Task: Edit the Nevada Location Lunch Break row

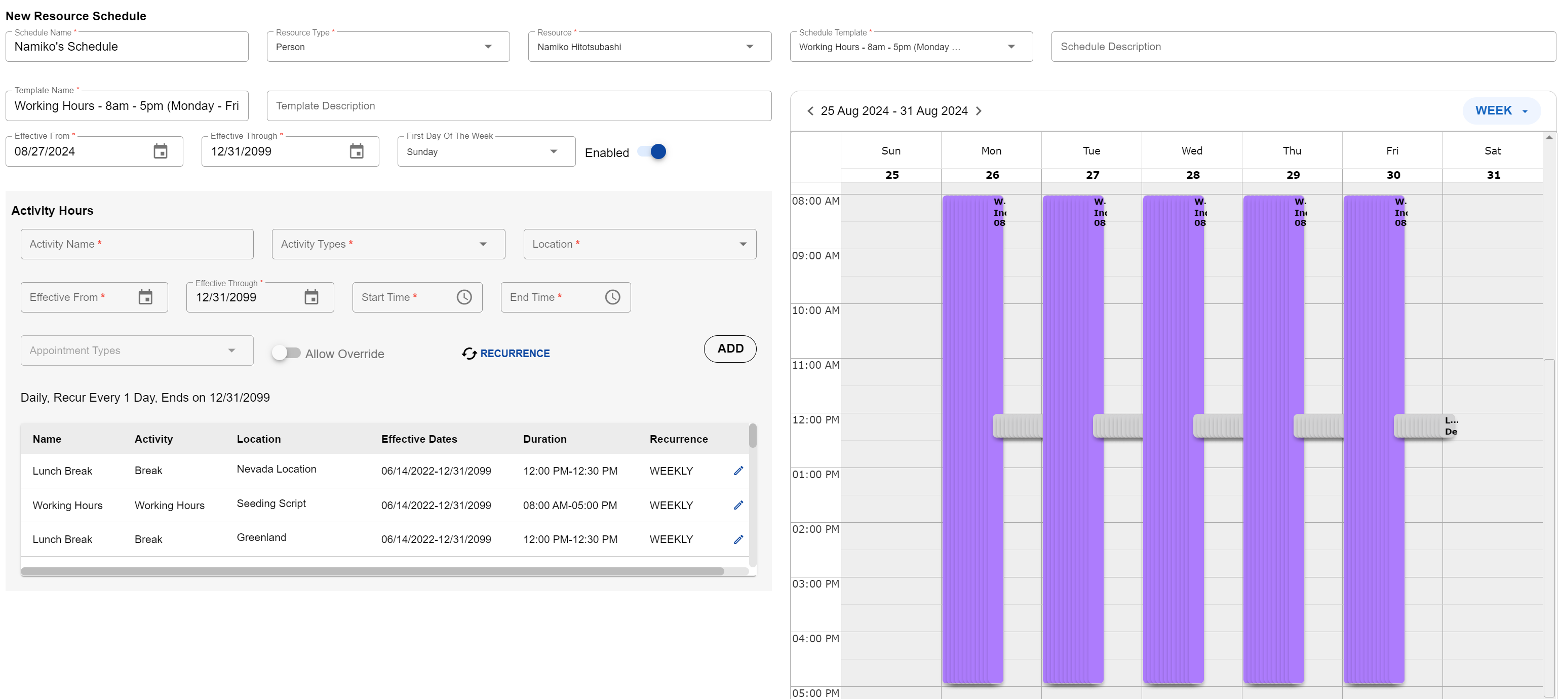Action: pos(738,471)
